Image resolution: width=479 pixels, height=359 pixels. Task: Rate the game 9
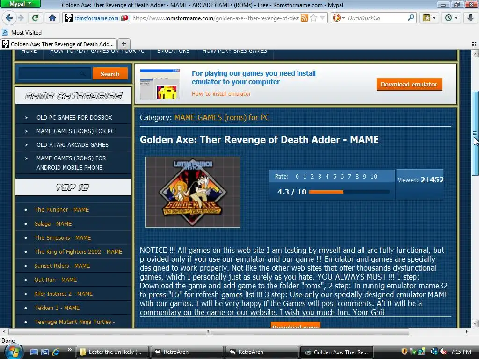tap(364, 176)
